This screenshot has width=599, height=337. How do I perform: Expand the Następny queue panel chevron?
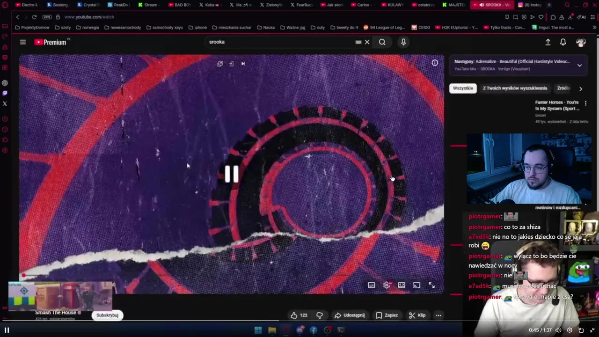pyautogui.click(x=579, y=65)
